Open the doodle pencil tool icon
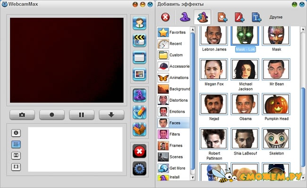The height and width of the screenshot is (188, 307). pos(139,112)
